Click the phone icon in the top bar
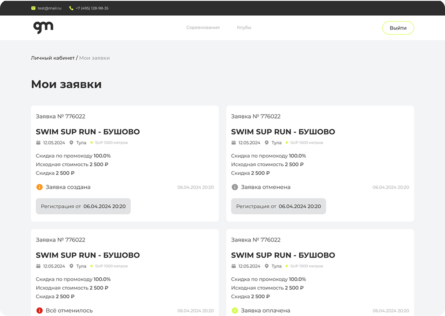445x316 pixels. click(71, 8)
